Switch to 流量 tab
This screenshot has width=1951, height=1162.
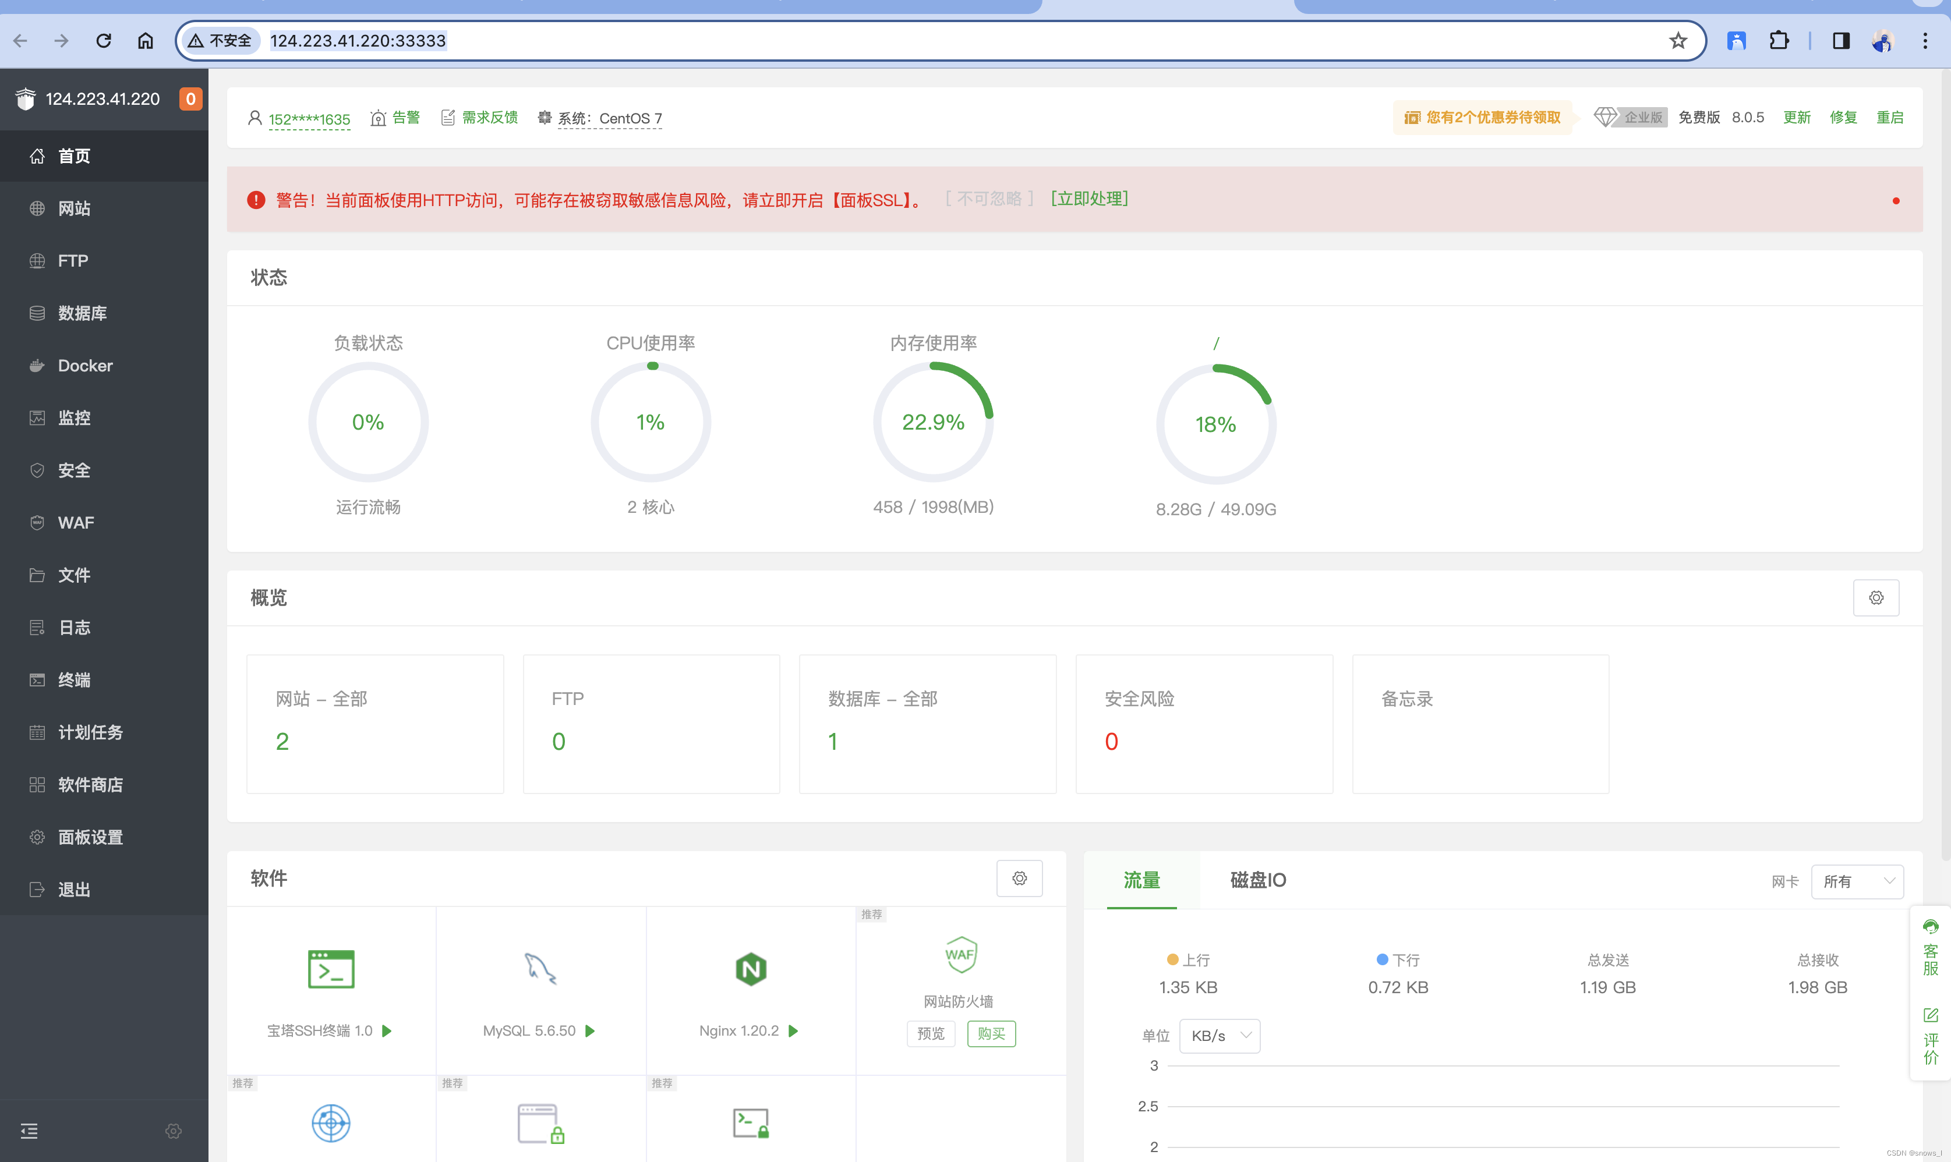[1142, 880]
